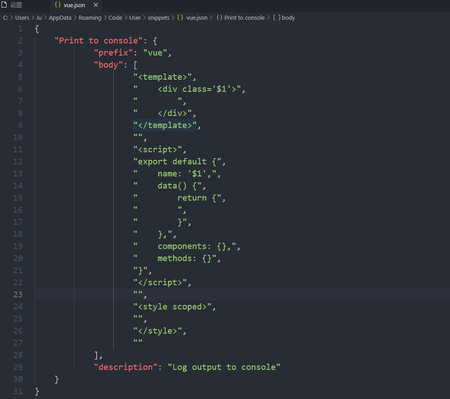This screenshot has height=399, width=450.
Task: Click the JSON braces icon before breadcrumb vue.json
Action: [x=180, y=18]
